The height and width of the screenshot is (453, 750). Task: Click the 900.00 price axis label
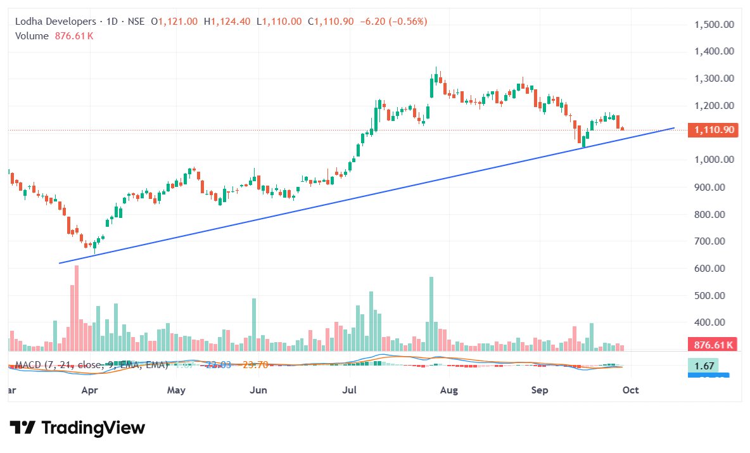tap(710, 187)
